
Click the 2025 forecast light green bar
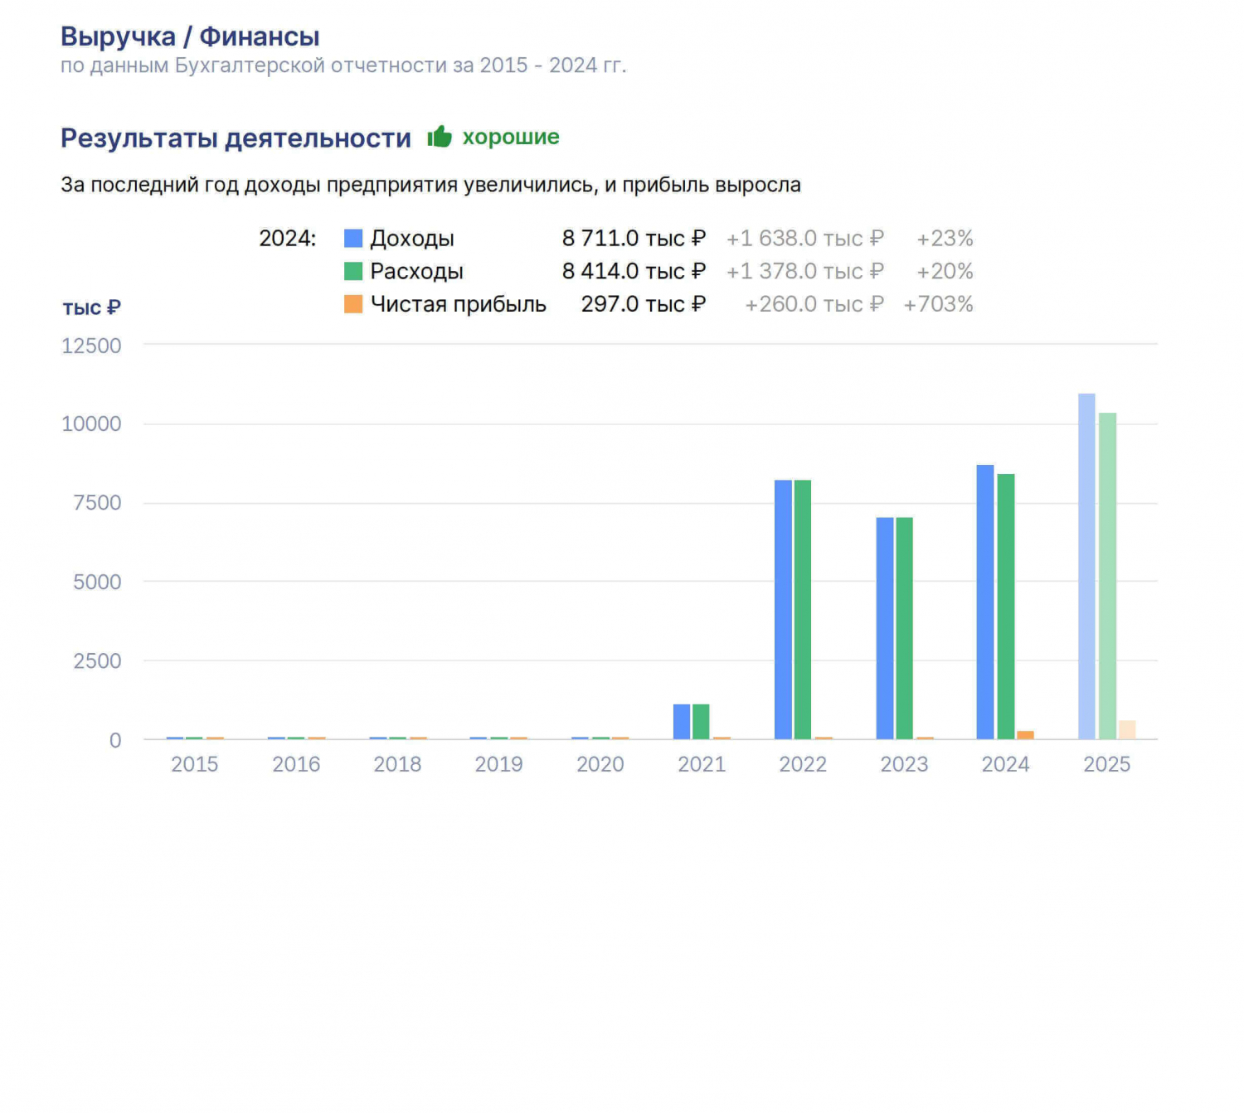coord(1107,576)
